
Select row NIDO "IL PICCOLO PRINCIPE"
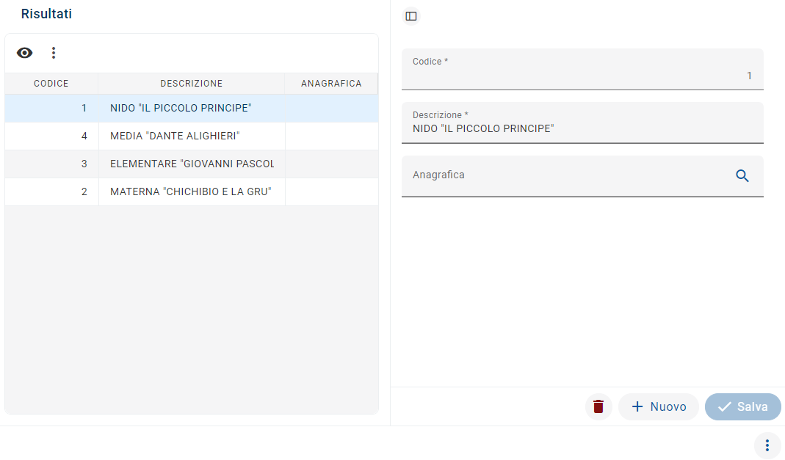pyautogui.click(x=181, y=109)
